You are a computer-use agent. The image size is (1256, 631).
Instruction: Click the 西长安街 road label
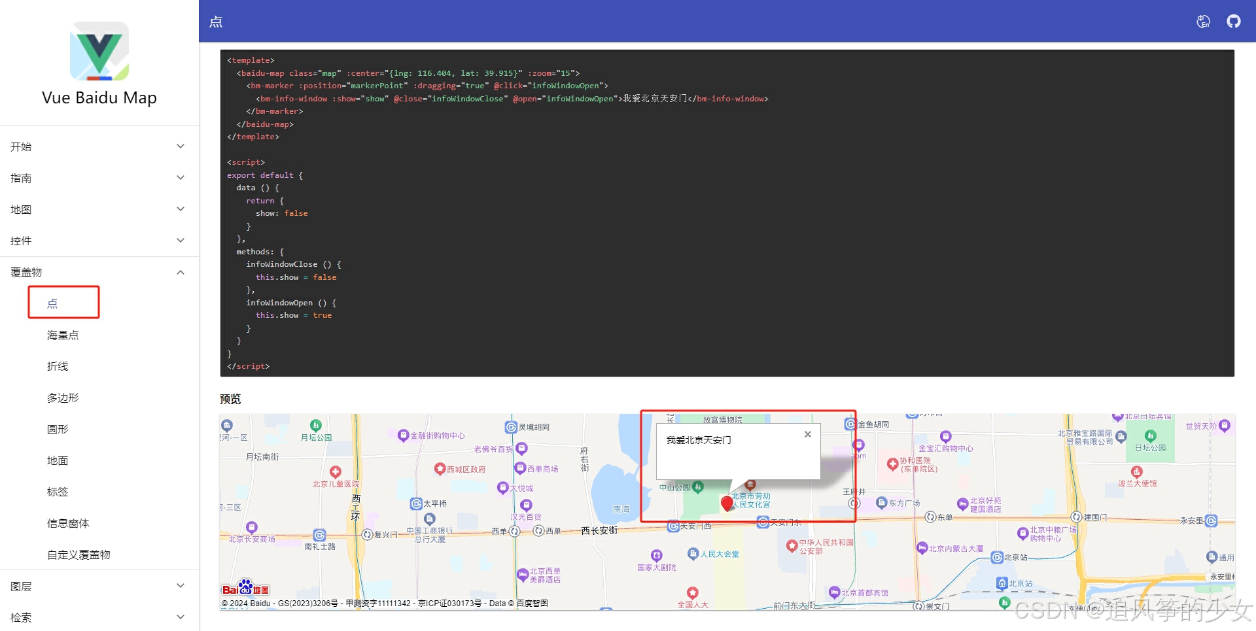[599, 530]
